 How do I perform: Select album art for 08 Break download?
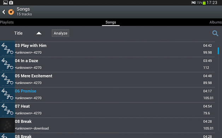tap(7, 125)
